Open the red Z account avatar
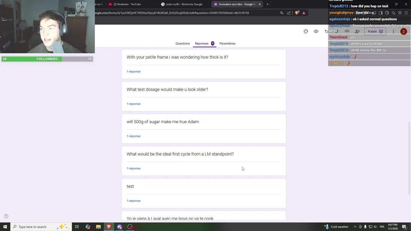The width and height of the screenshot is (411, 231). 404,31
